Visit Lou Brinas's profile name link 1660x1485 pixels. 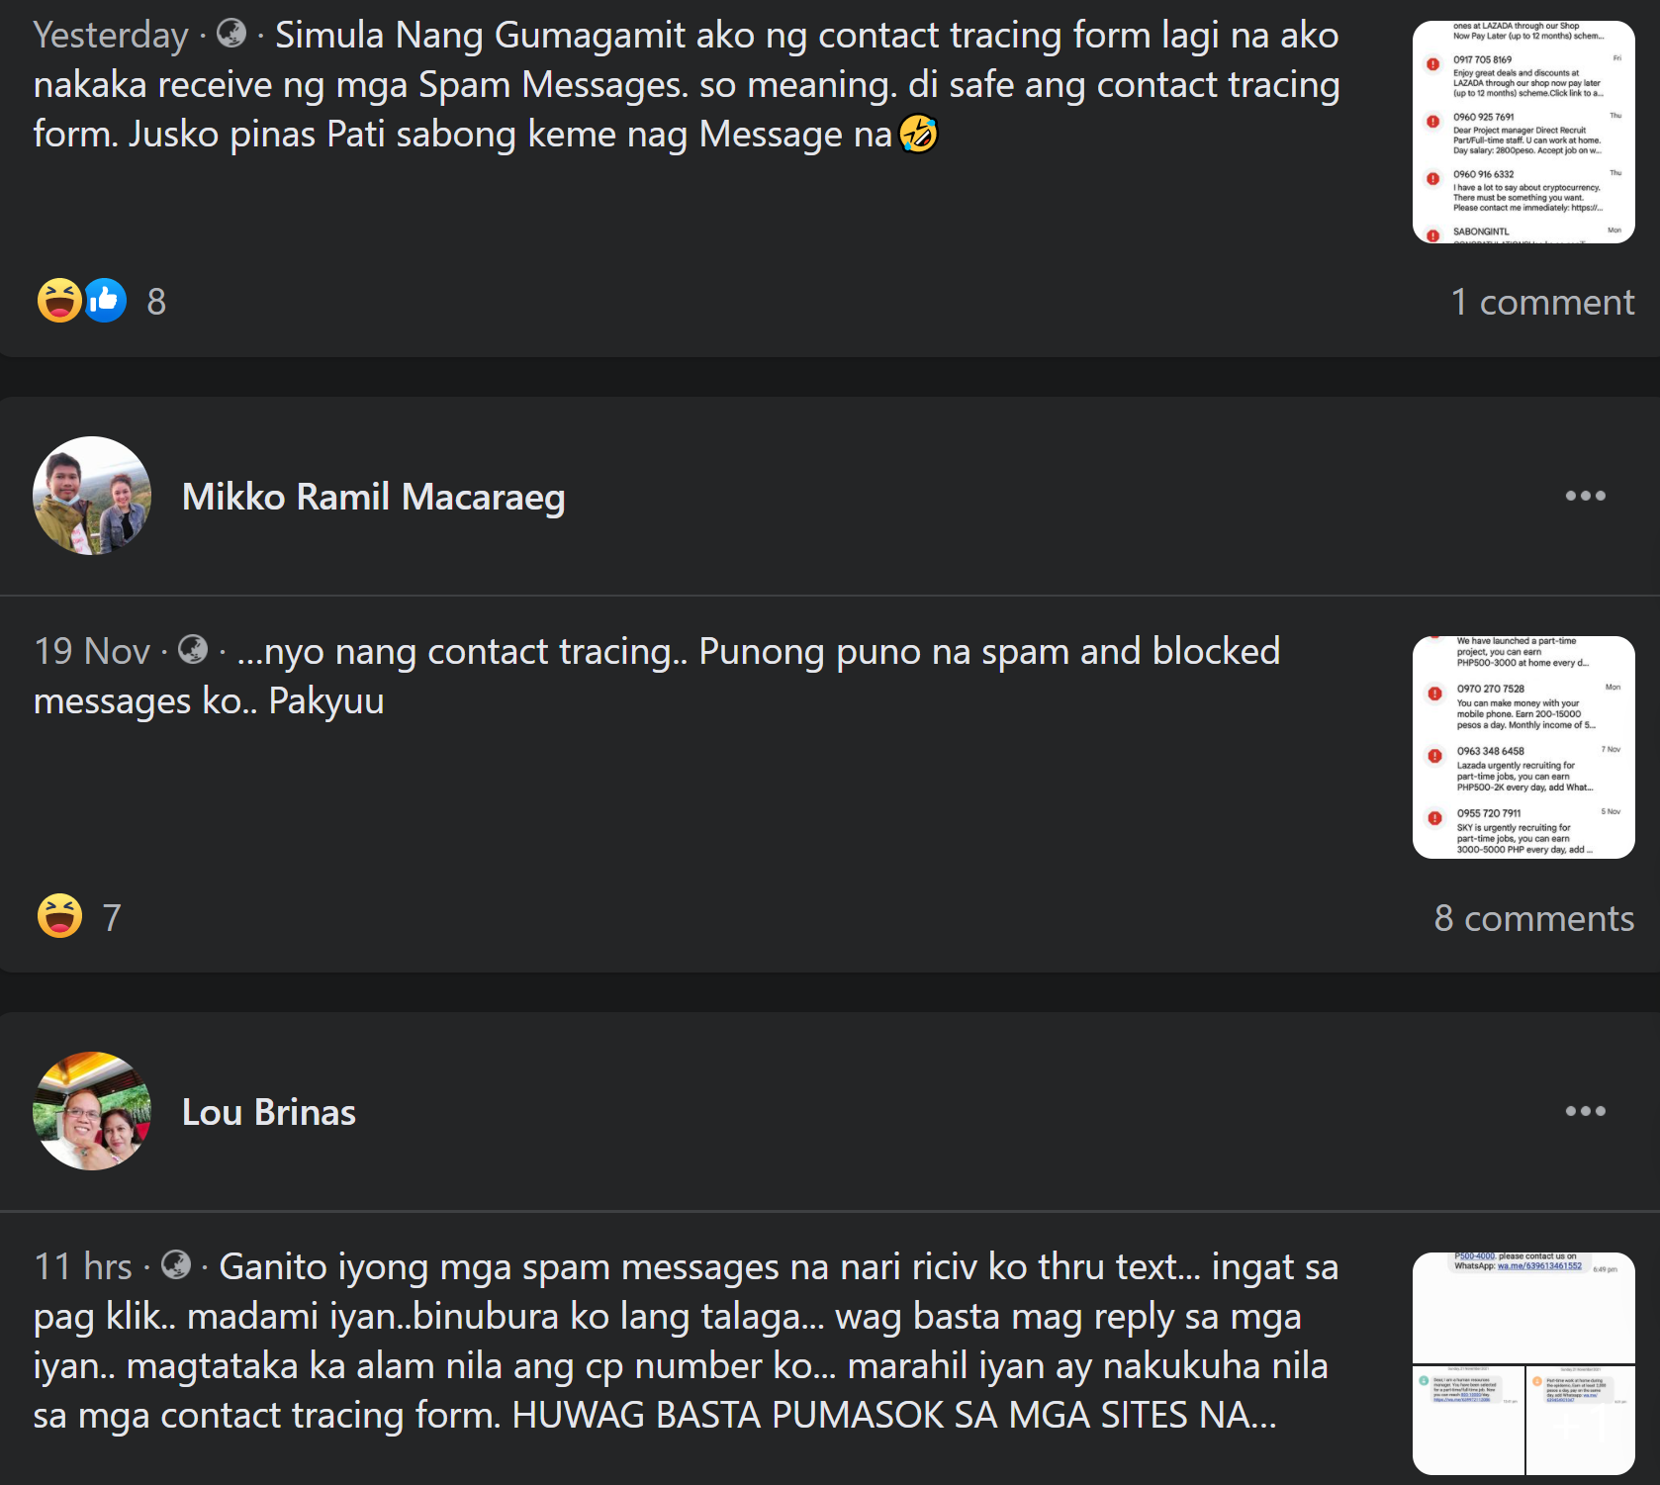pyautogui.click(x=269, y=1112)
